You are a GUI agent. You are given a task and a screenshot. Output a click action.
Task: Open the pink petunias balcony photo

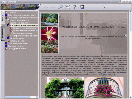click(104, 88)
